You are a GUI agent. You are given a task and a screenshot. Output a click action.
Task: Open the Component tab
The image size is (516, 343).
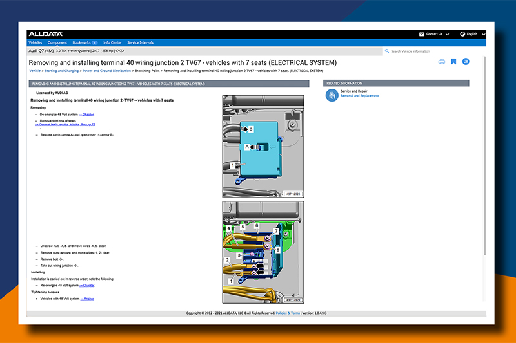(57, 42)
